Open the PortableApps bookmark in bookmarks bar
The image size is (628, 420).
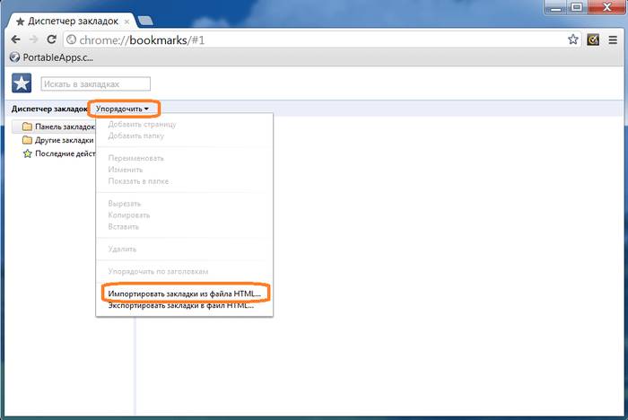click(50, 57)
